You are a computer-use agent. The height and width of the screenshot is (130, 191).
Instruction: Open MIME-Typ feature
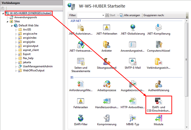[x=133, y=120]
